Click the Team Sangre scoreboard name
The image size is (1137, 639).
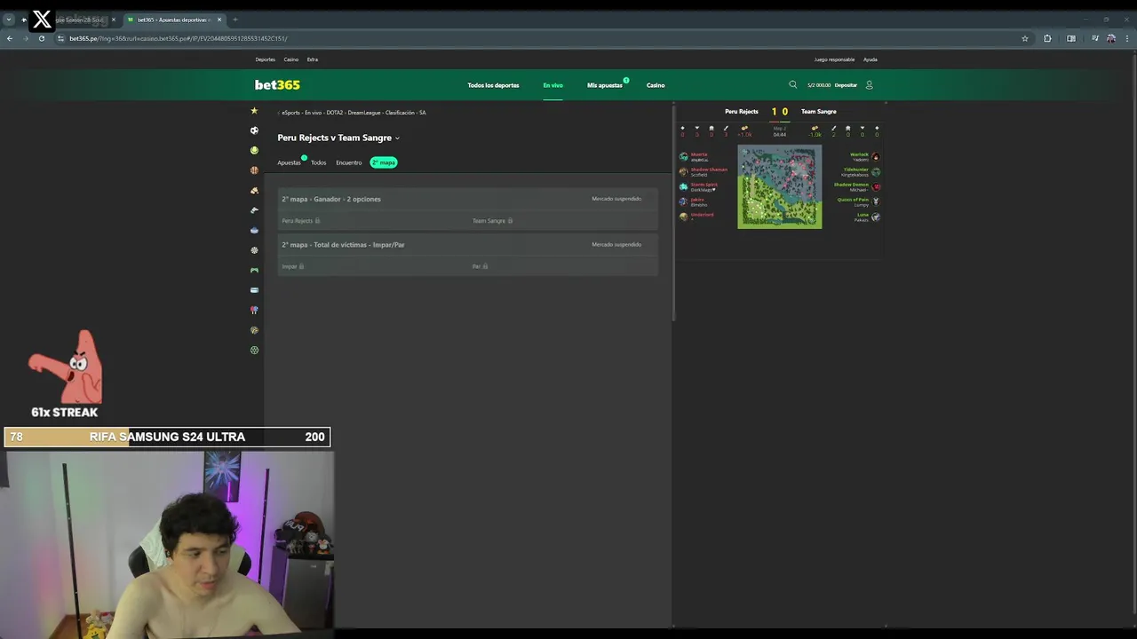coord(819,112)
